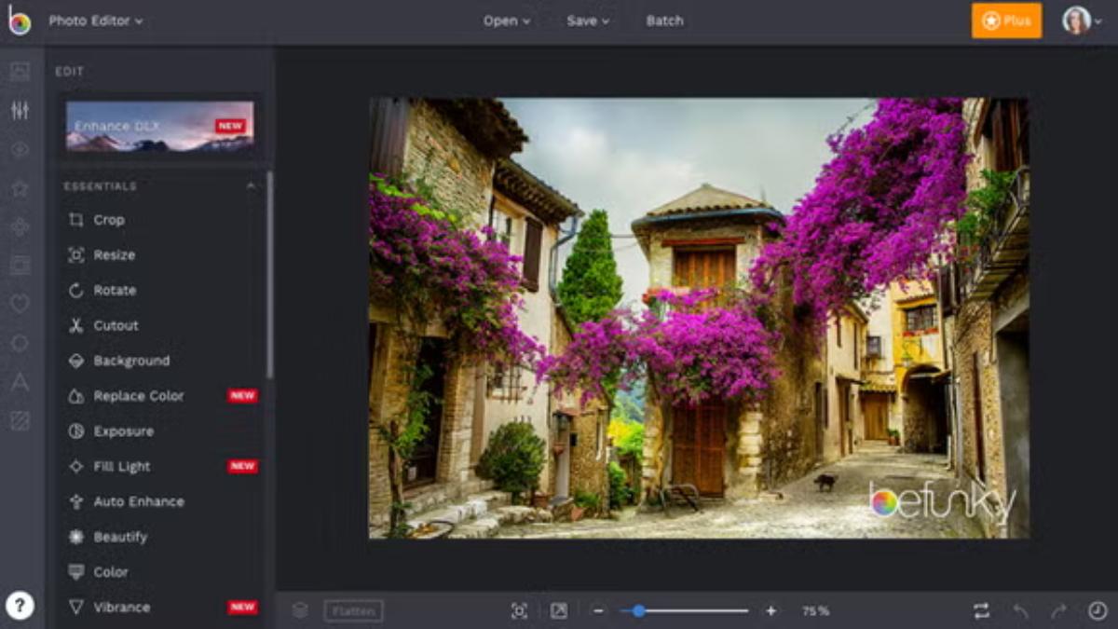The height and width of the screenshot is (629, 1118).
Task: Open the profile avatar dropdown
Action: 1081,21
